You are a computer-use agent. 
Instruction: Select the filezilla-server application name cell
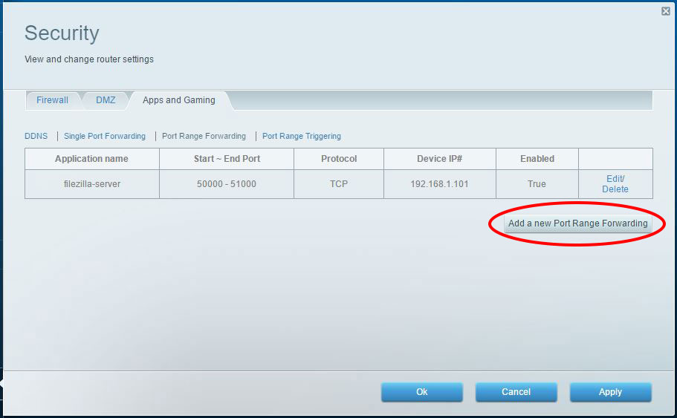pos(92,184)
